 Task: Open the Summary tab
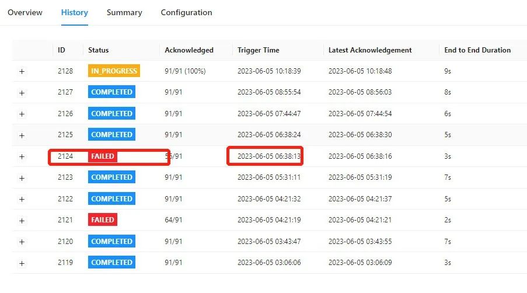coord(124,12)
